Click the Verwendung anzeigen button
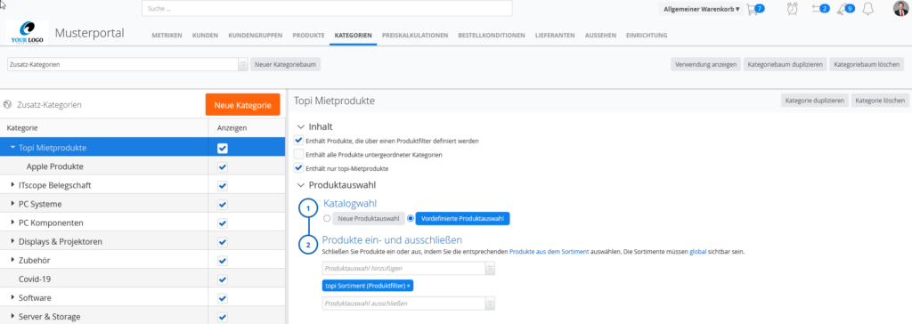Viewport: 912px width, 324px height. [706, 65]
